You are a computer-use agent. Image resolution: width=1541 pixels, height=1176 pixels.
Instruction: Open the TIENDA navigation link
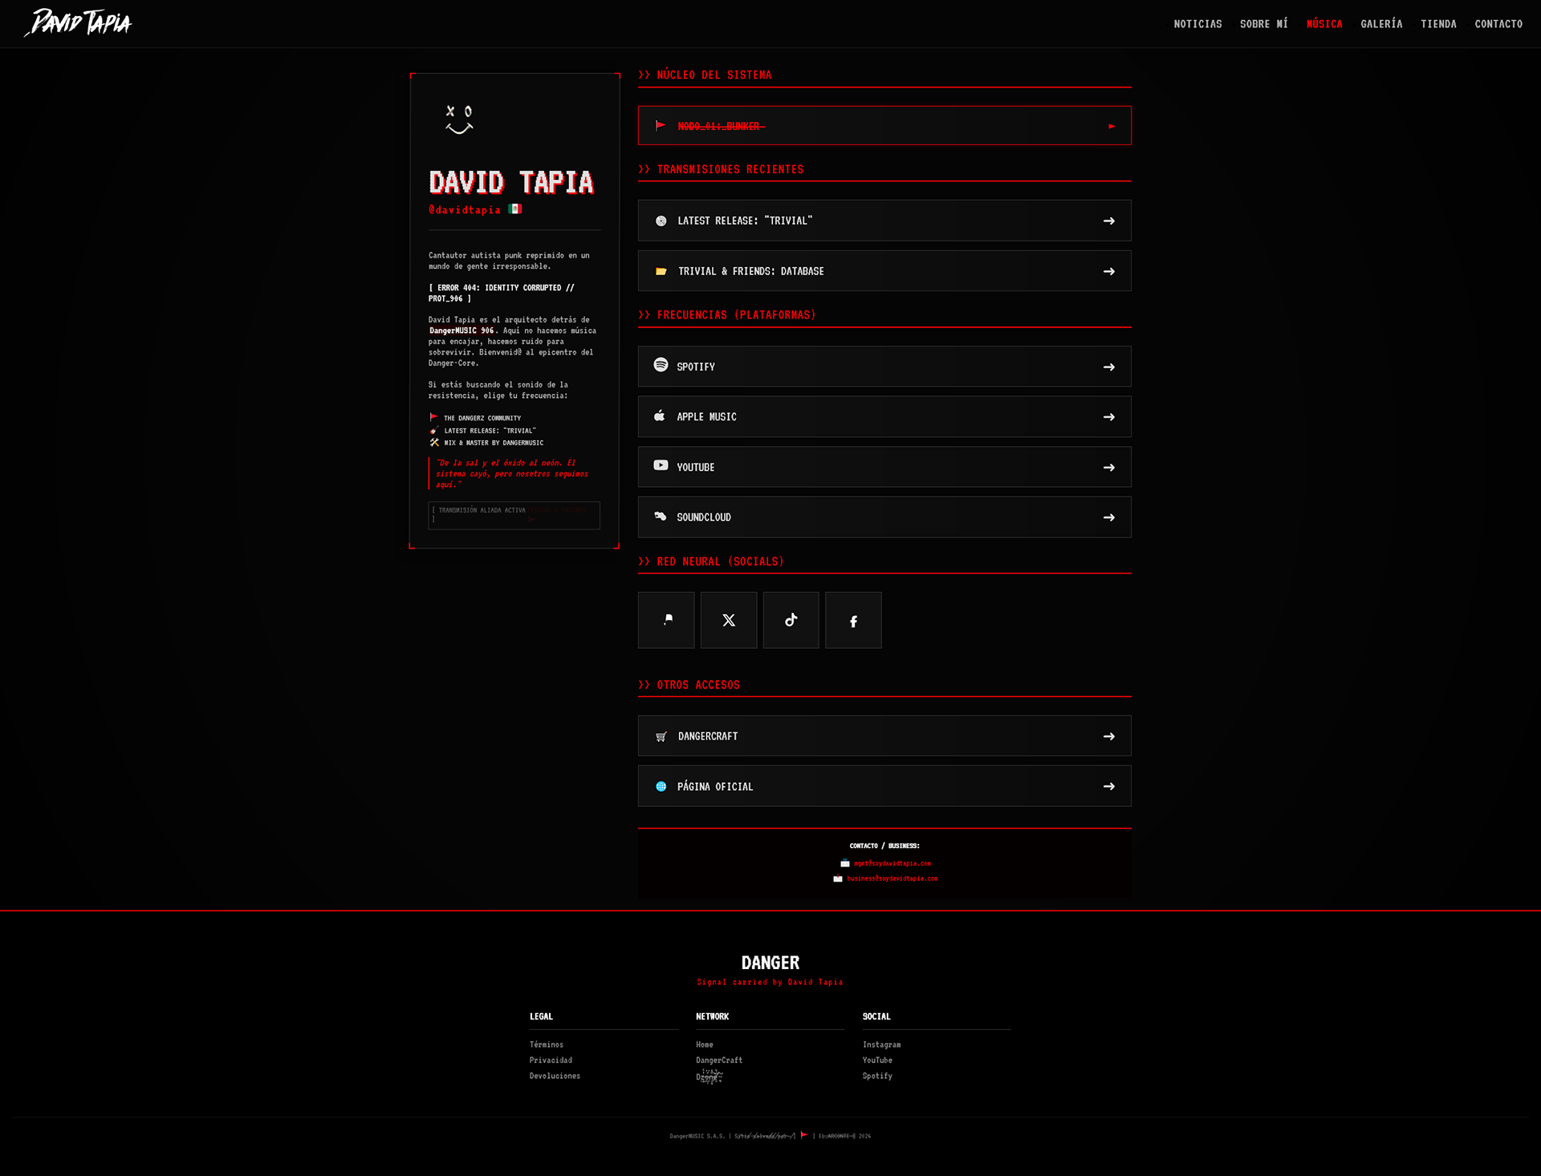coord(1438,24)
